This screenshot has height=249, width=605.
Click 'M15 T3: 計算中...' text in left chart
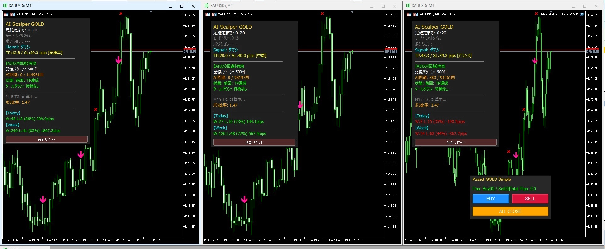pyautogui.click(x=21, y=97)
